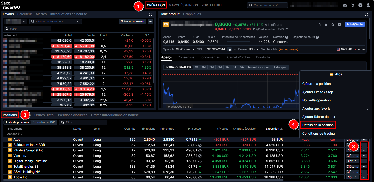Click the Fiche produit panel vertical scrollbar
This screenshot has width=374, height=182.
pos(369,29)
